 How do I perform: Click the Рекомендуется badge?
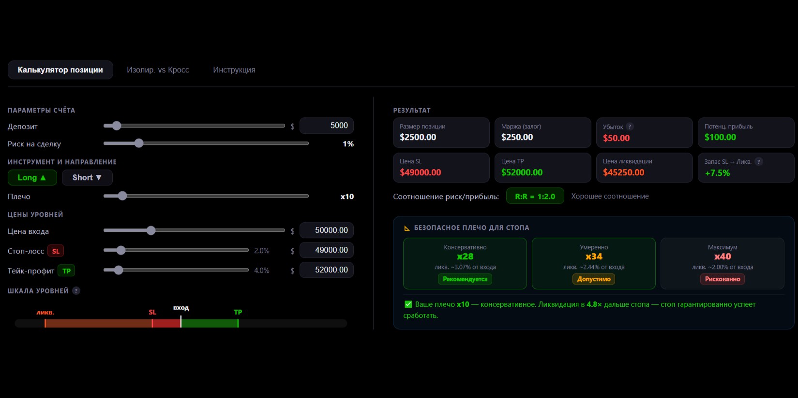465,279
